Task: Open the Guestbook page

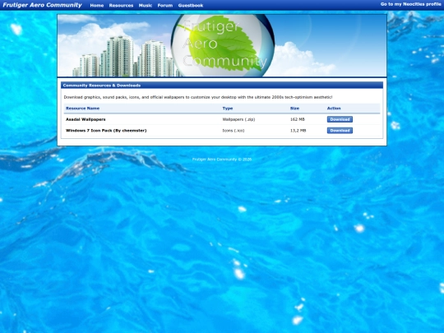Action: click(191, 6)
